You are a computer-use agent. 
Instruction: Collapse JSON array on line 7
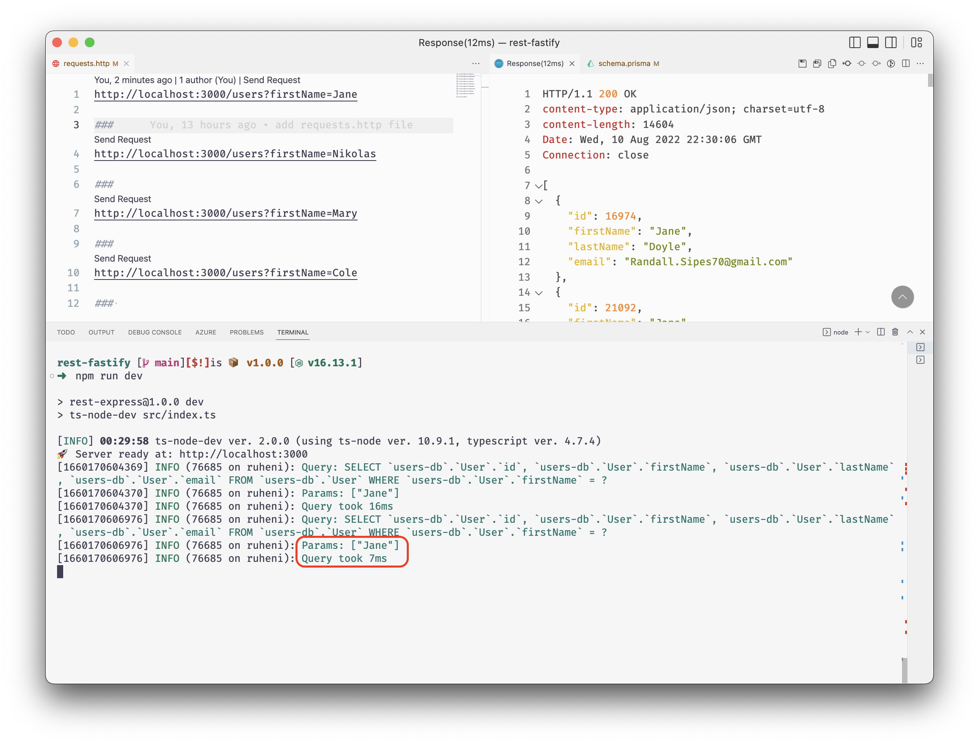point(539,186)
